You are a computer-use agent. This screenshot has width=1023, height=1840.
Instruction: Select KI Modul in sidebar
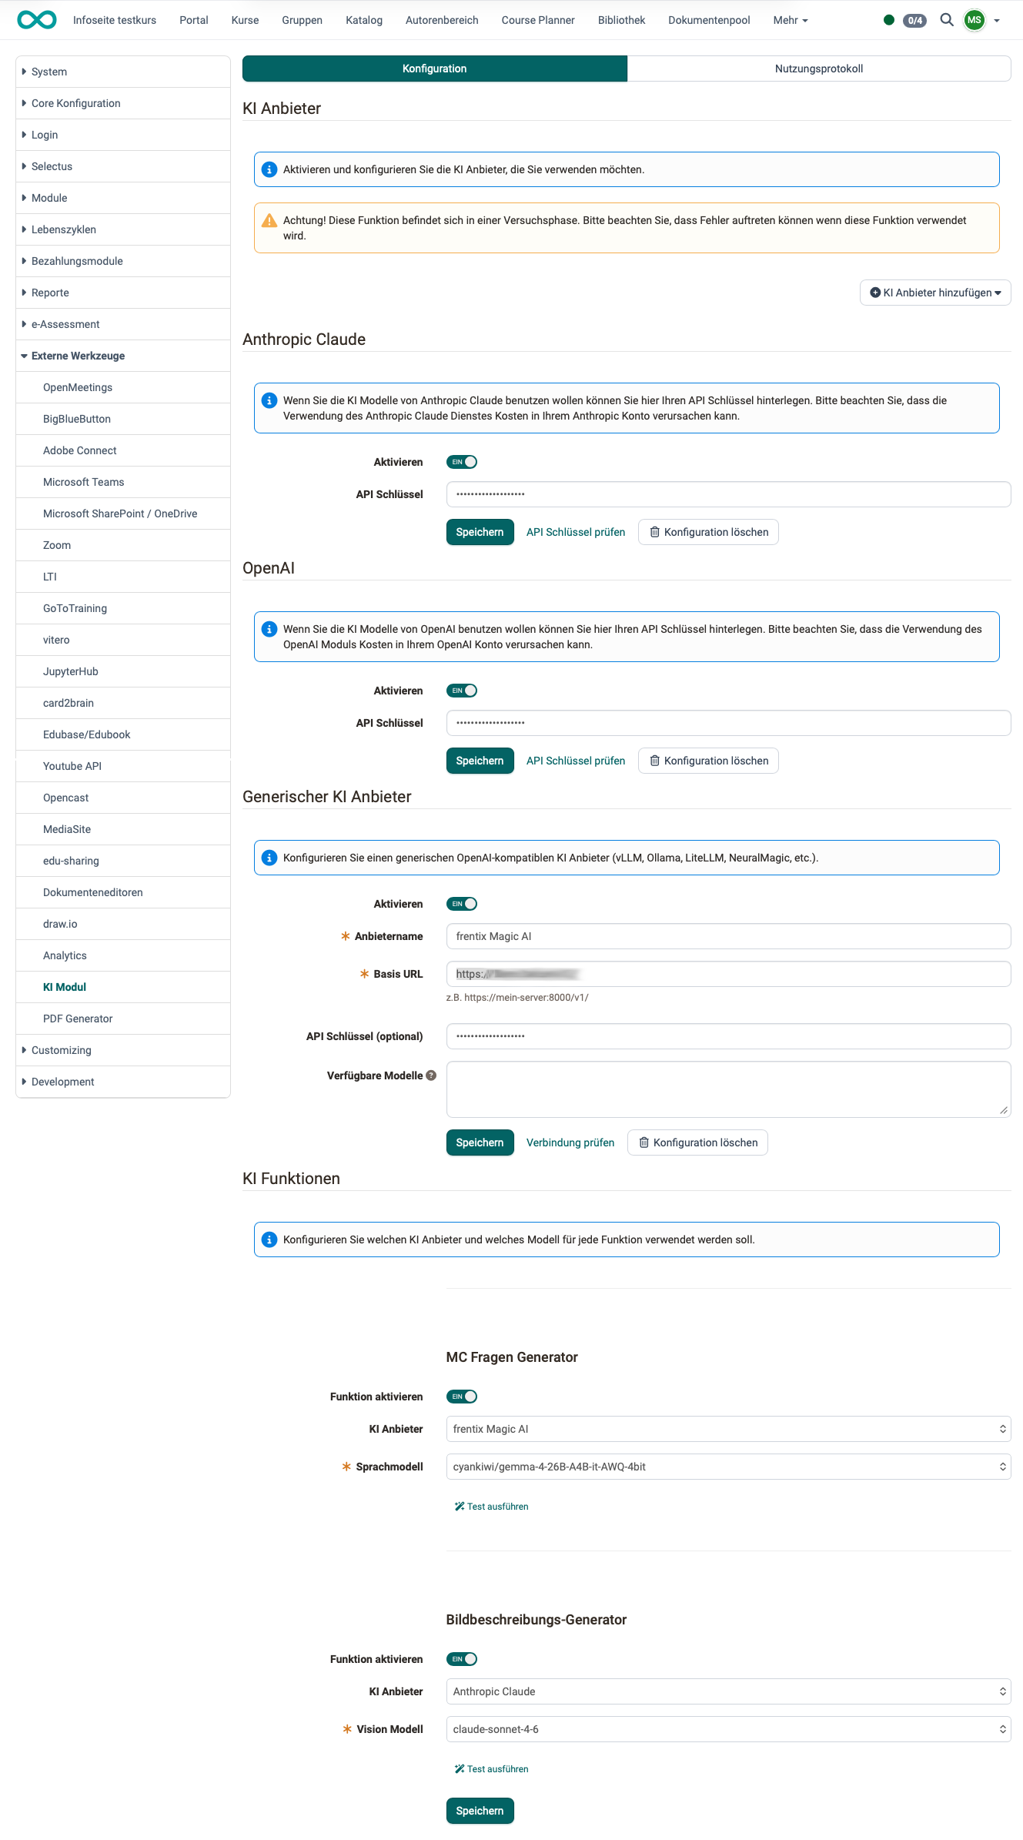[123, 987]
